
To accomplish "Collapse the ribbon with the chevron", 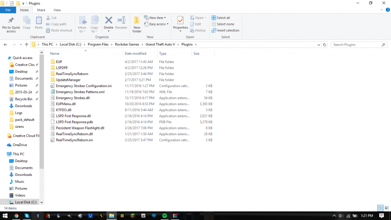I will 381,10.
